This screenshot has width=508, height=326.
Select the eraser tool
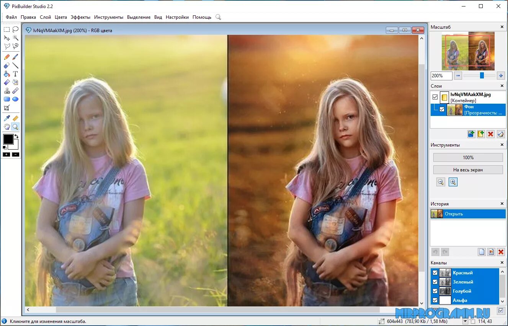coord(7,65)
